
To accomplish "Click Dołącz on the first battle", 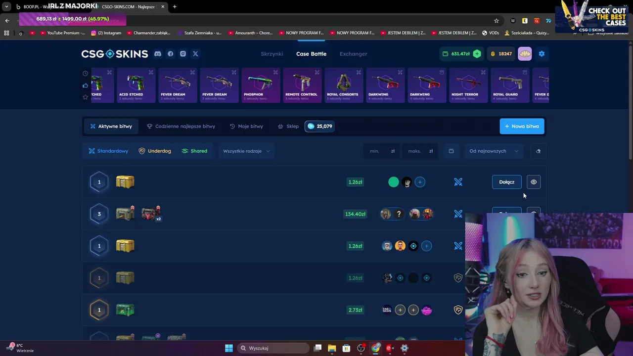I will click(x=506, y=182).
